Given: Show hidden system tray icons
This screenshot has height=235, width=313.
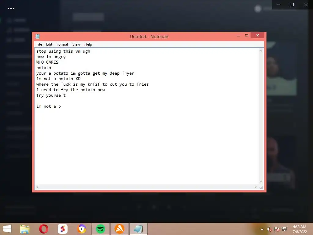Looking at the screenshot, I should [262, 229].
